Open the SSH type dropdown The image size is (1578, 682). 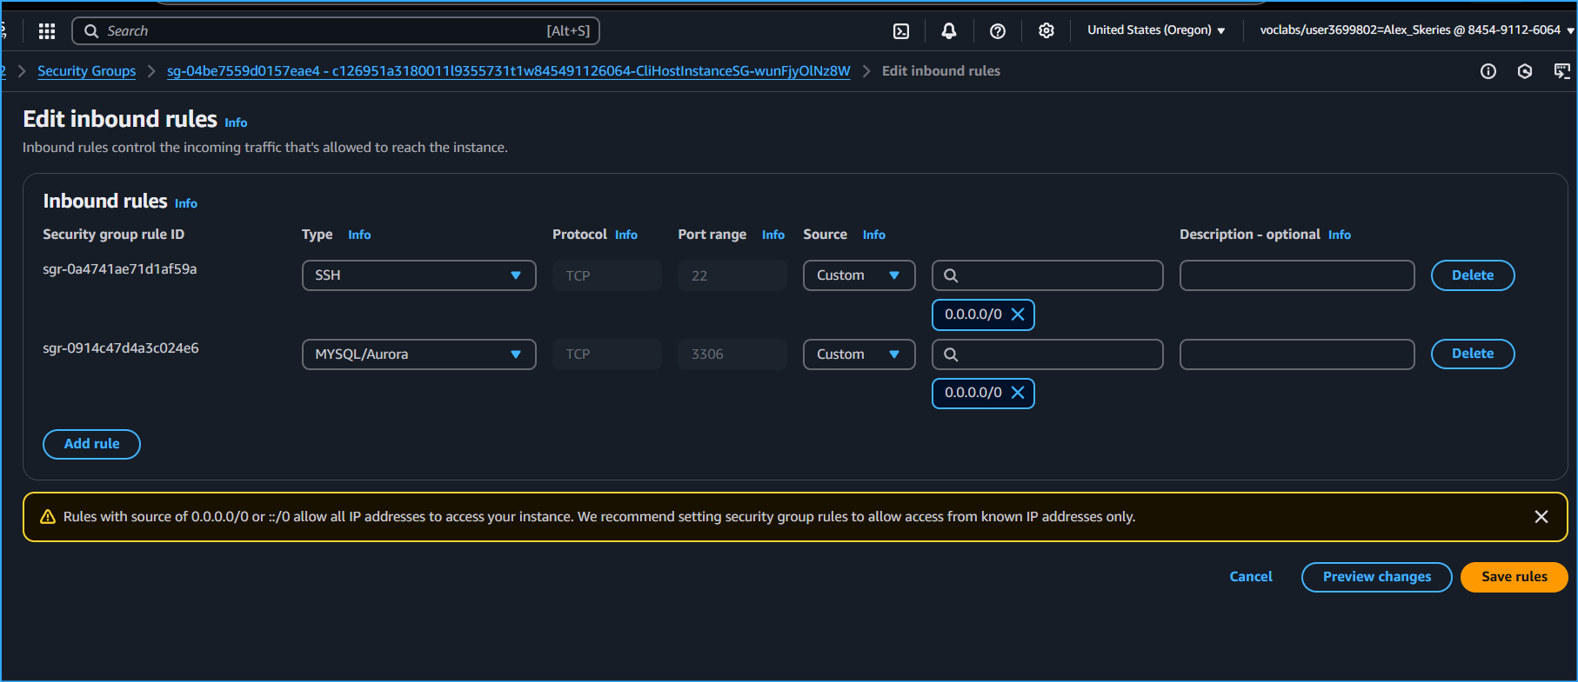(419, 275)
